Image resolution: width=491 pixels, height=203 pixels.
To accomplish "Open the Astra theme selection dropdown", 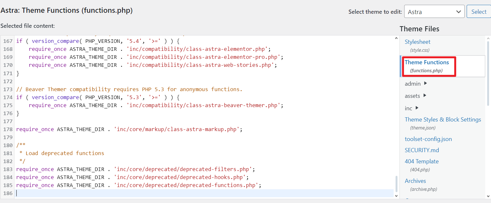I will pyautogui.click(x=434, y=11).
